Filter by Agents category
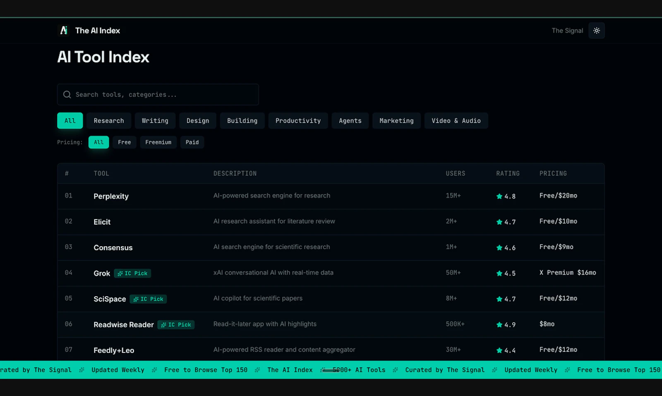This screenshot has width=662, height=396. [350, 120]
